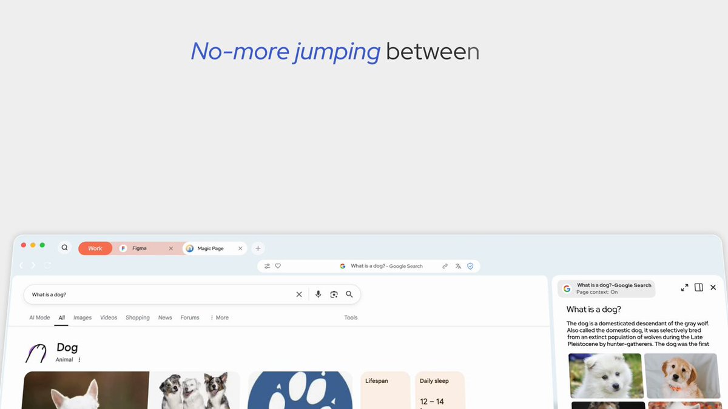Screen dimensions: 728x409
Task: Click the dog description paragraph in side panel
Action: pyautogui.click(x=638, y=334)
